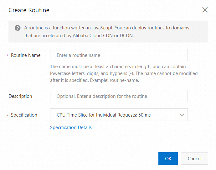The image size is (216, 170).
Task: Expand the Specification chevron arrow
Action: click(182, 115)
